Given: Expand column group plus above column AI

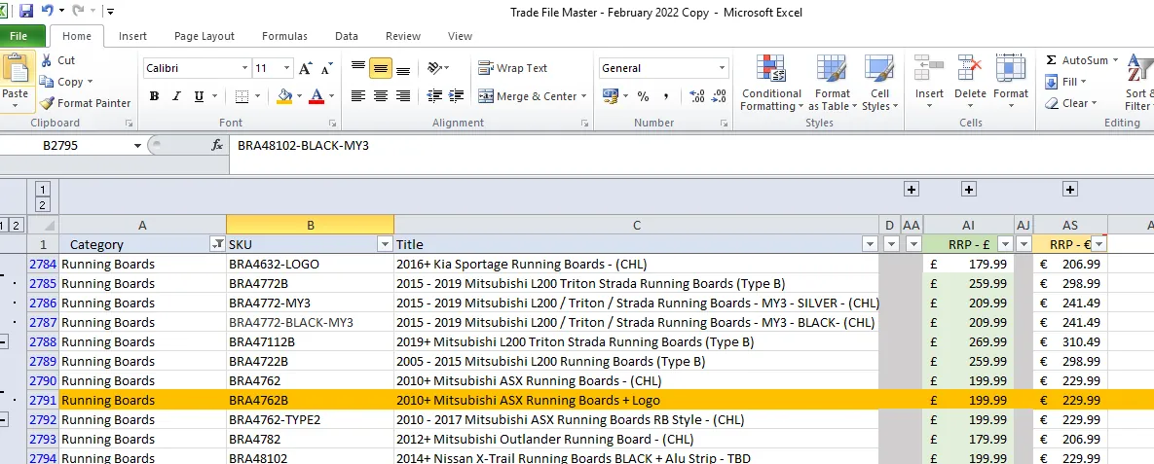Looking at the screenshot, I should point(969,190).
